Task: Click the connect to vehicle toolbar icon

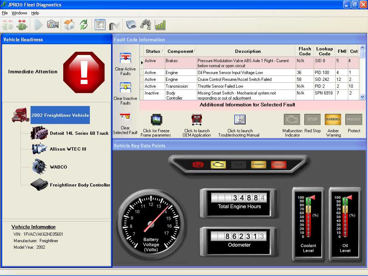Action: 8,25
